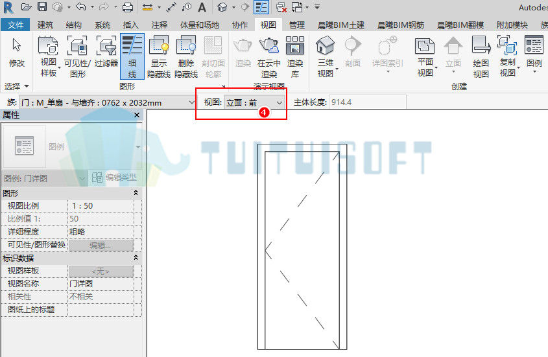Image resolution: width=548 pixels, height=357 pixels.
Task: Open a file from quick access toolbar
Action: [x=26, y=7]
